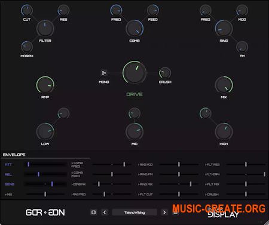Adjust the FM knob
Viewport: 269px width, 225px height.
pos(242,47)
